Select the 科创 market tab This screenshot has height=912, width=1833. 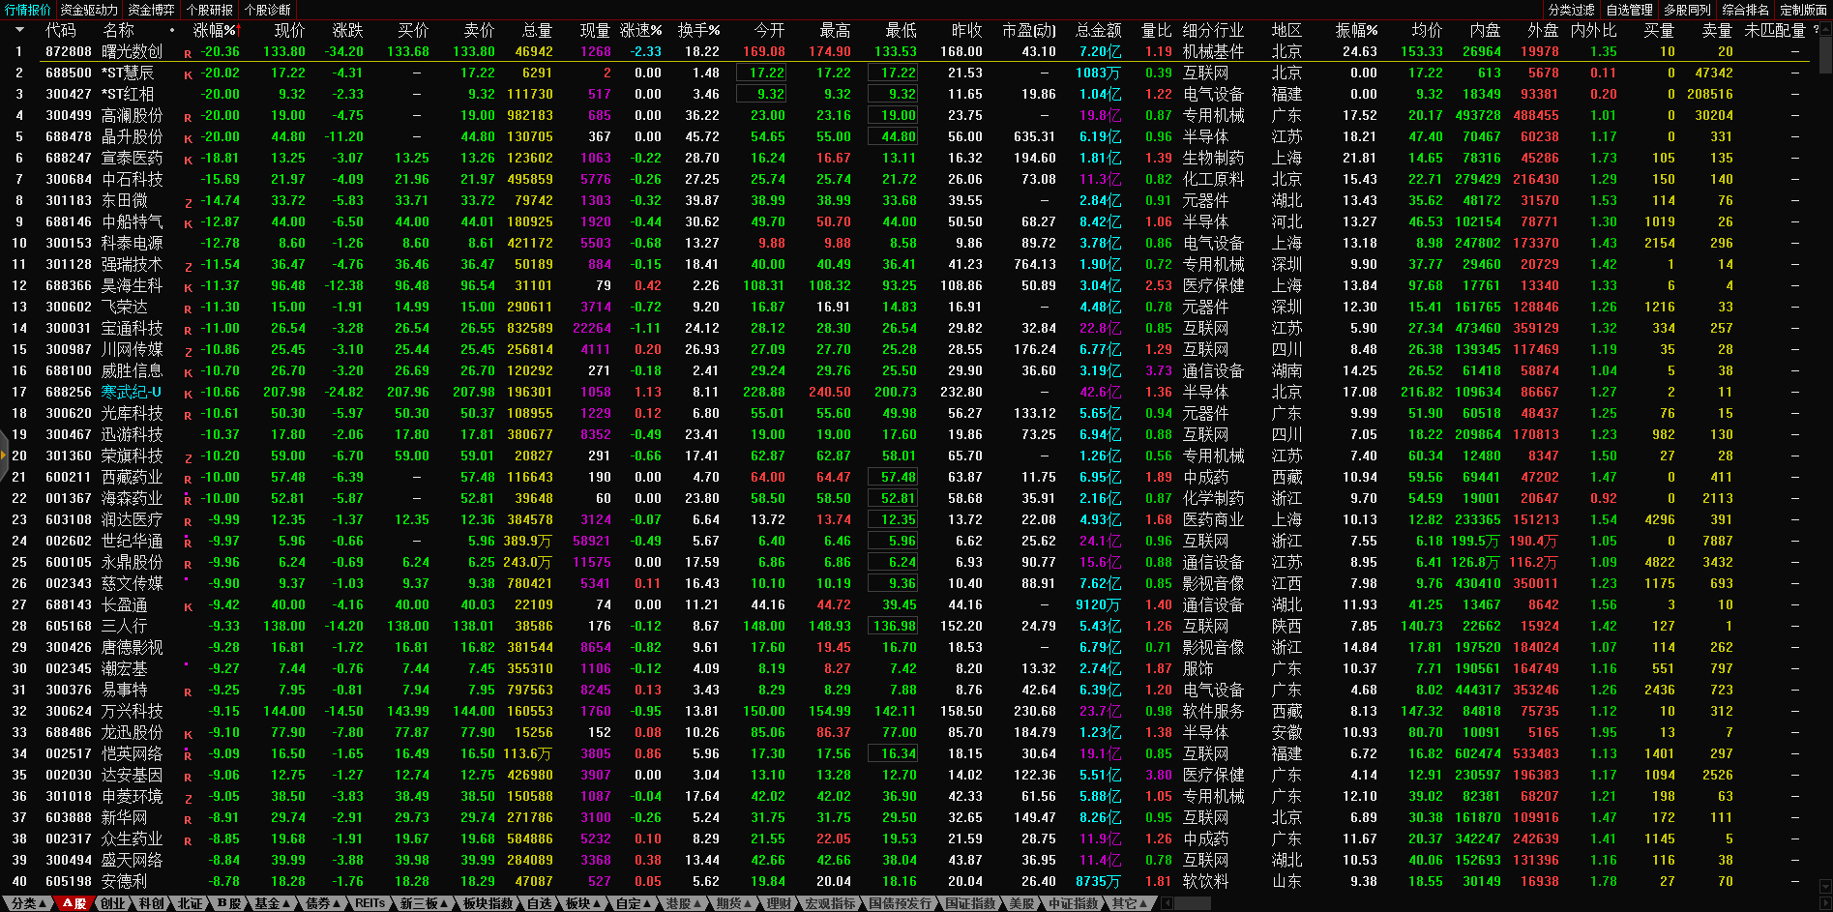click(151, 903)
